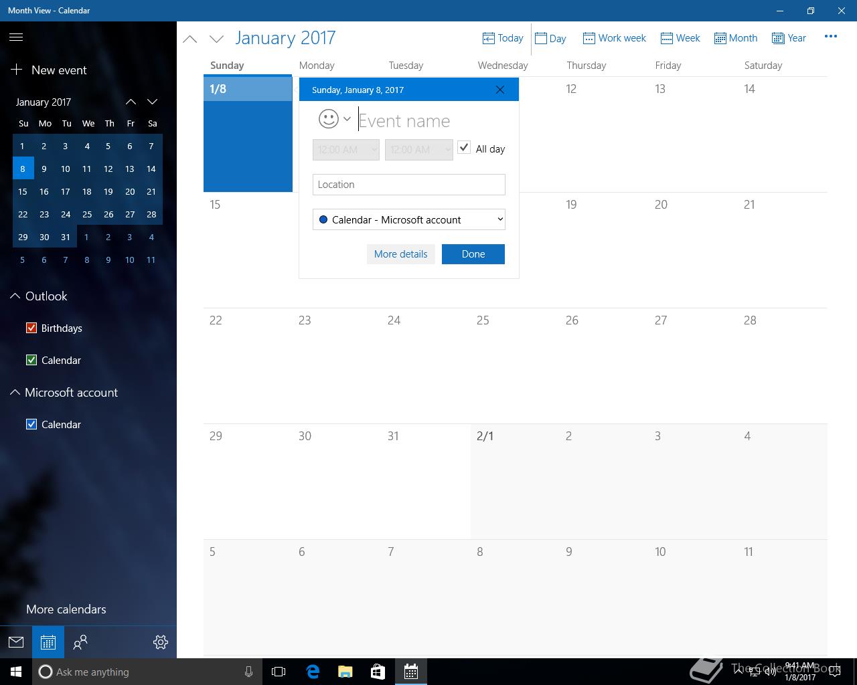The width and height of the screenshot is (857, 685).
Task: Toggle Microsoft account Calendar checkbox
Action: pyautogui.click(x=31, y=424)
